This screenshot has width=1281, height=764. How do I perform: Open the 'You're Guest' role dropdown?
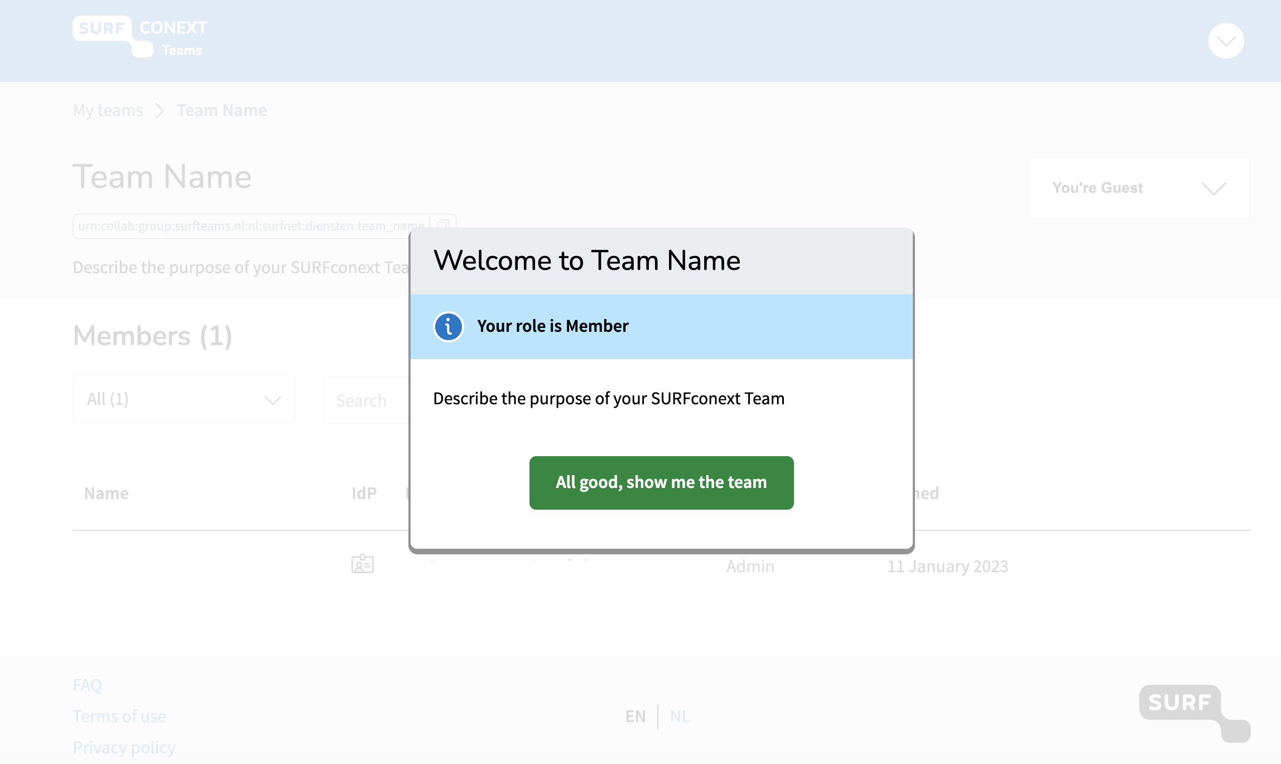click(1139, 188)
